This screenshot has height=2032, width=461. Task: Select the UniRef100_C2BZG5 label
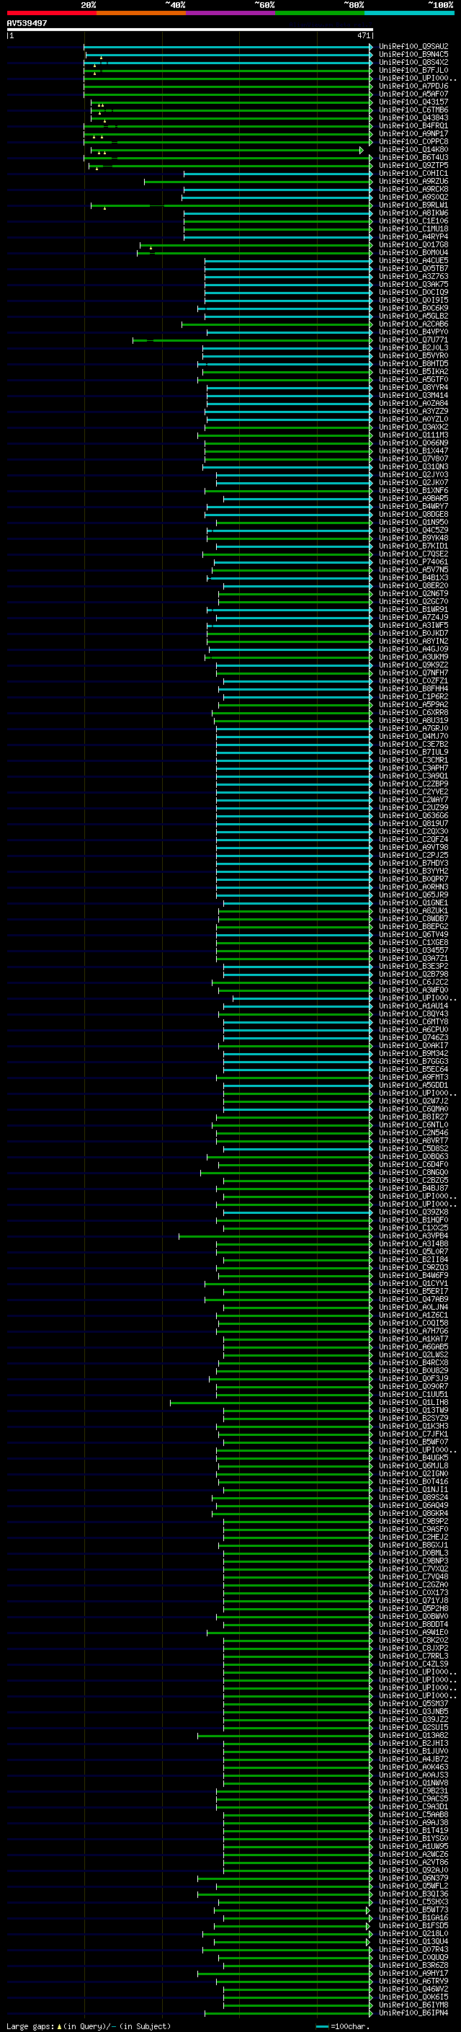(x=413, y=1180)
